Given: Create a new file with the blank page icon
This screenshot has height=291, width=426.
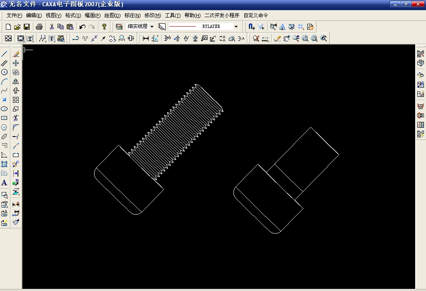Looking at the screenshot, I should [8, 27].
